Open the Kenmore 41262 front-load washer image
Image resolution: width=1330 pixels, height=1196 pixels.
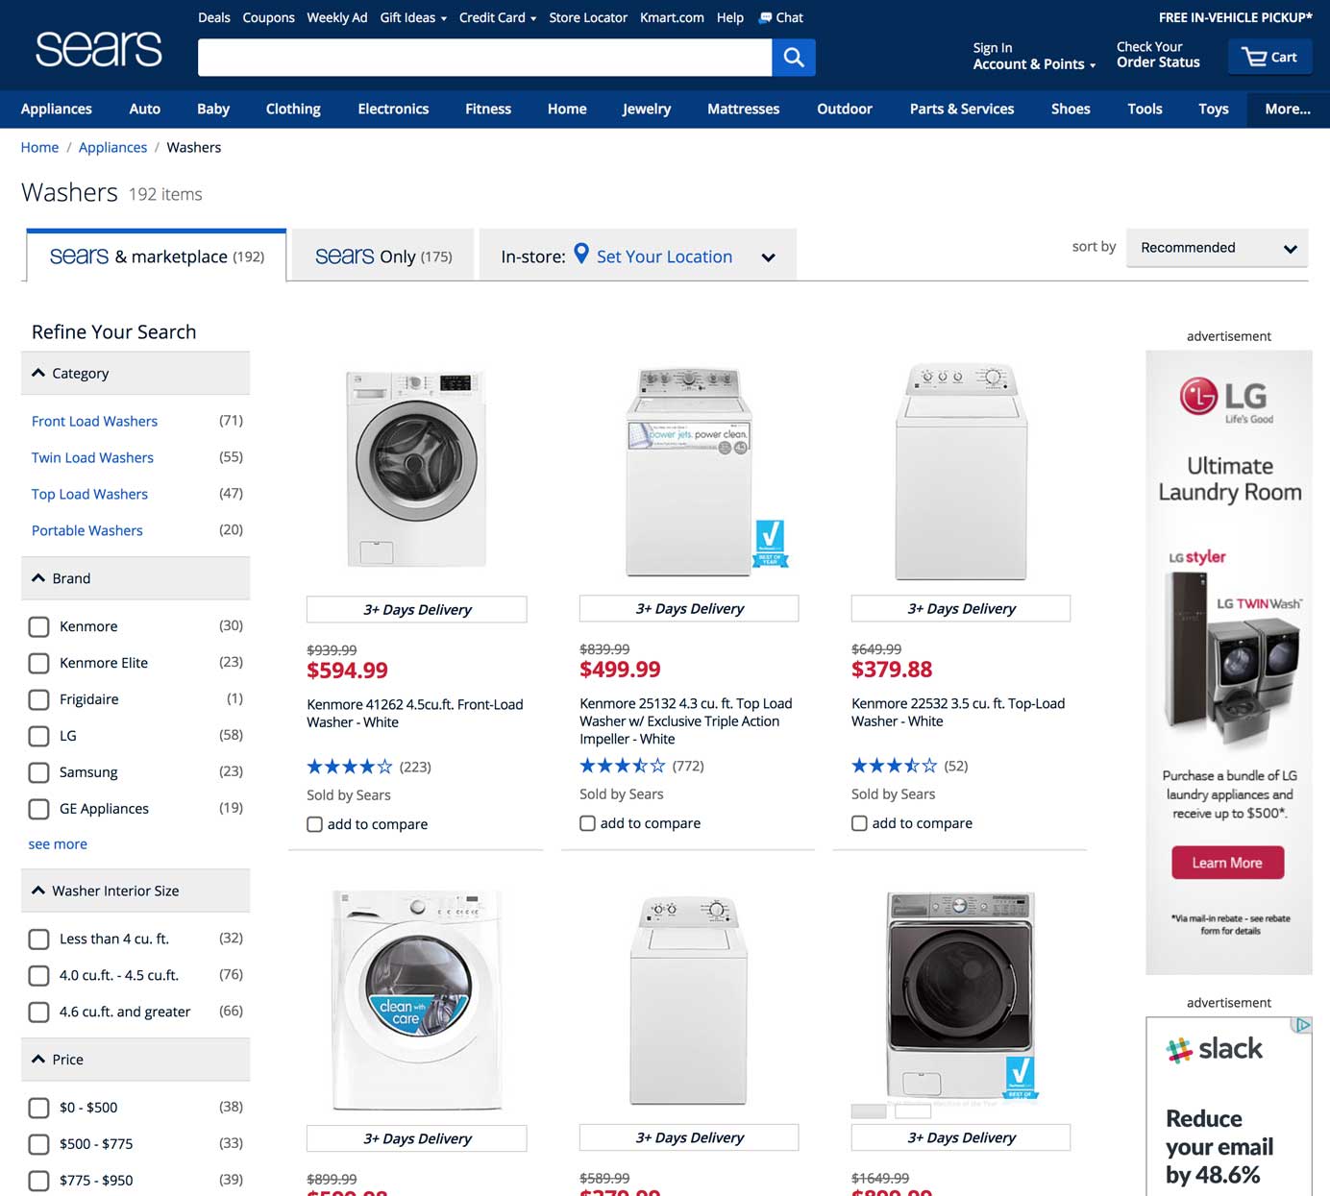point(416,469)
